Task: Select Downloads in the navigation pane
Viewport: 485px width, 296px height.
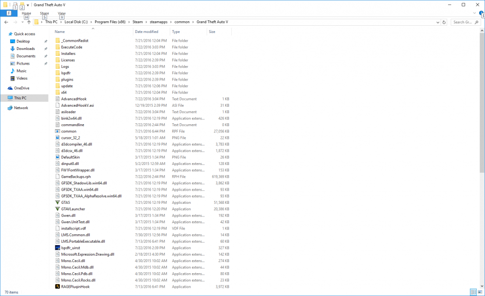Action: point(26,49)
